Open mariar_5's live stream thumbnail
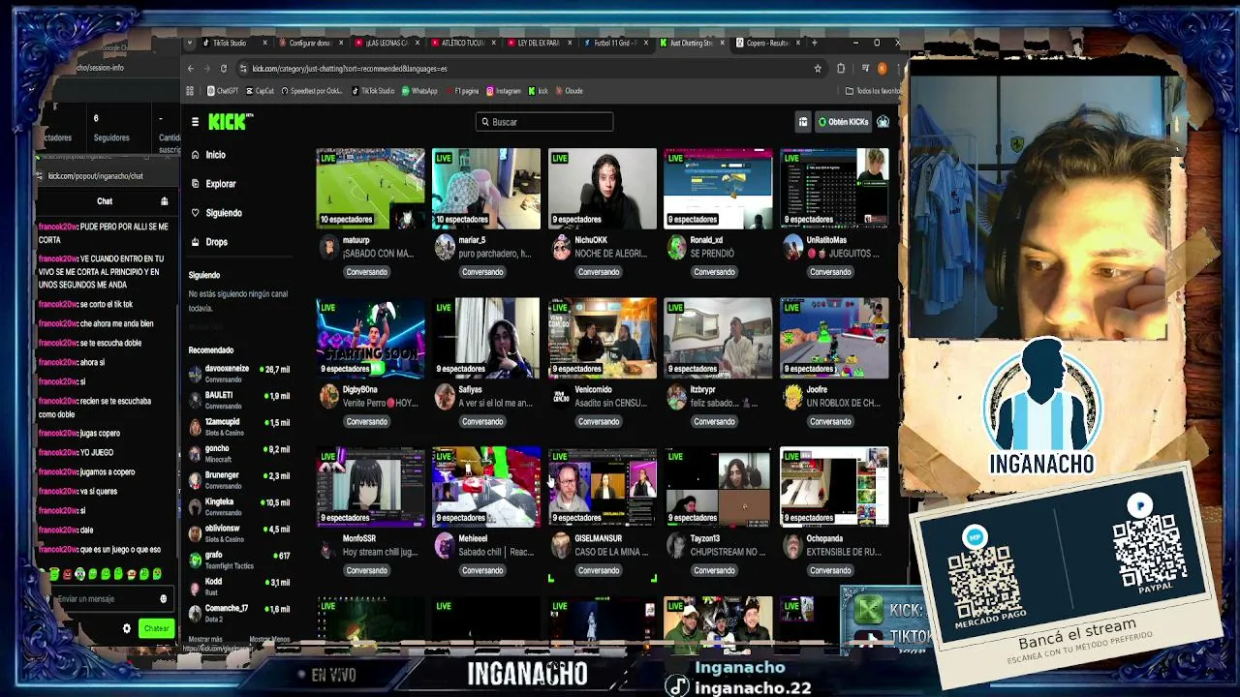Image resolution: width=1240 pixels, height=697 pixels. pyautogui.click(x=486, y=189)
